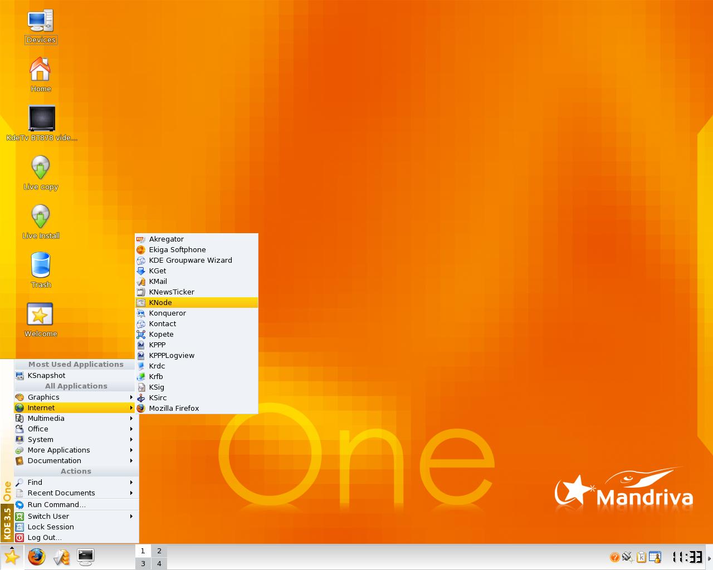Launch Akregator from the Internet submenu
This screenshot has height=570, width=713.
[197, 239]
